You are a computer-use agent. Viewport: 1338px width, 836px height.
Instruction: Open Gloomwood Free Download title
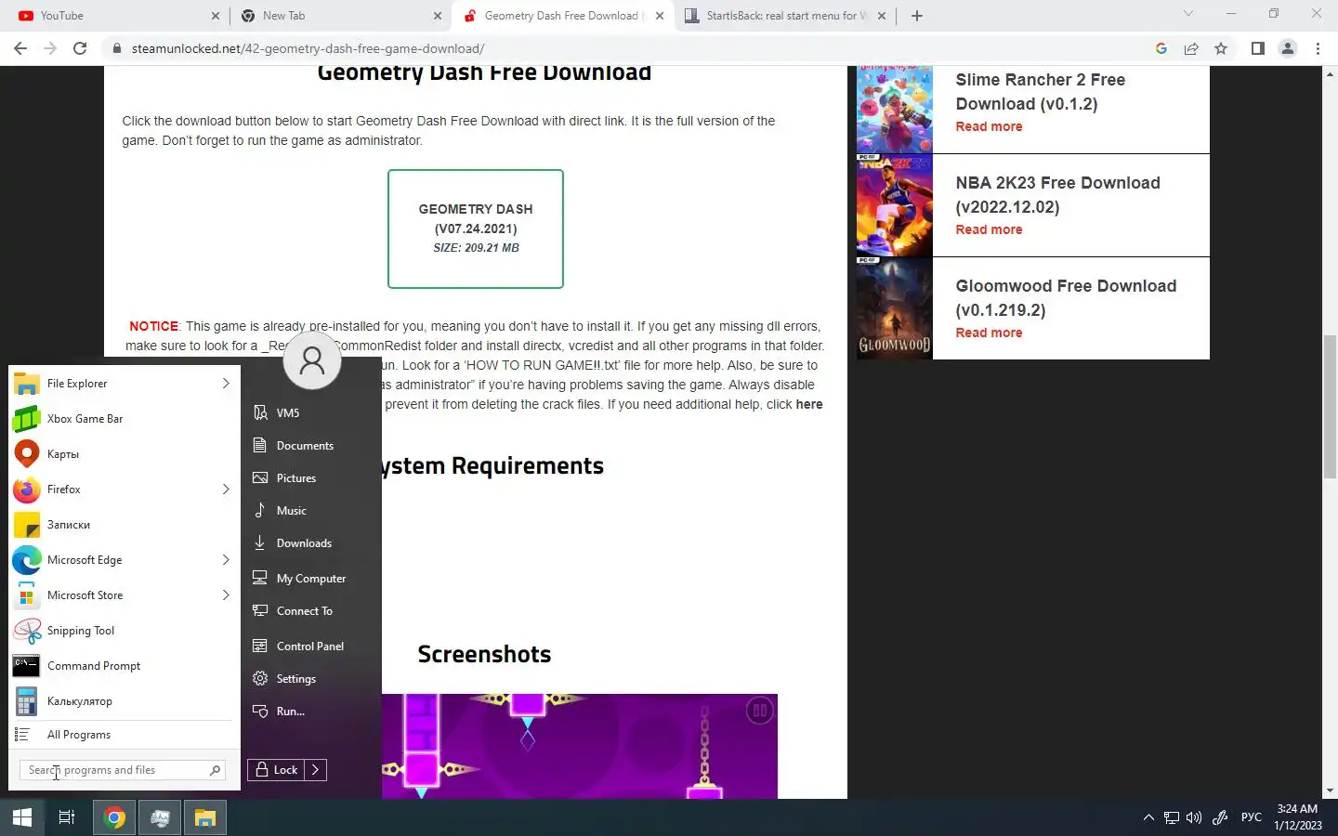click(1066, 298)
